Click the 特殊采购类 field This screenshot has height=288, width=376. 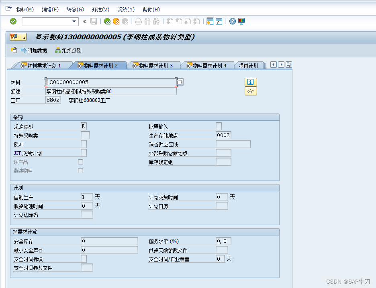(86, 135)
